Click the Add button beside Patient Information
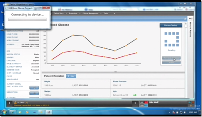The width and height of the screenshot is (202, 117). point(71,76)
